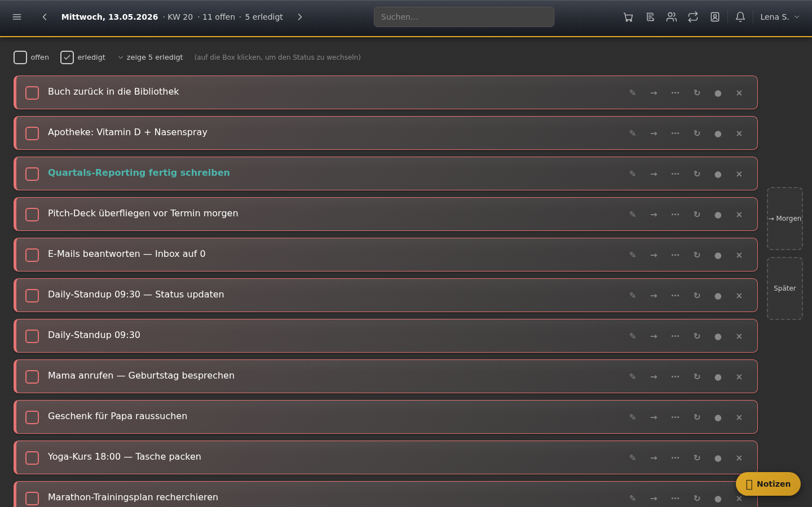Image resolution: width=812 pixels, height=507 pixels.
Task: Click the date 'Mittwoch, 13.05.2026'
Action: coord(109,17)
